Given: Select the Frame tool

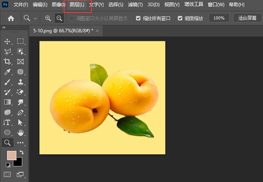Looking at the screenshot, I should (x=20, y=62).
